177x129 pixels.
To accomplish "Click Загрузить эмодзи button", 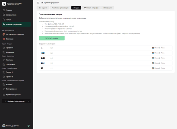I will coord(52,38).
